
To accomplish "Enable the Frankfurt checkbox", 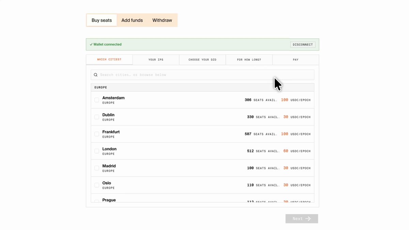I will pyautogui.click(x=97, y=134).
